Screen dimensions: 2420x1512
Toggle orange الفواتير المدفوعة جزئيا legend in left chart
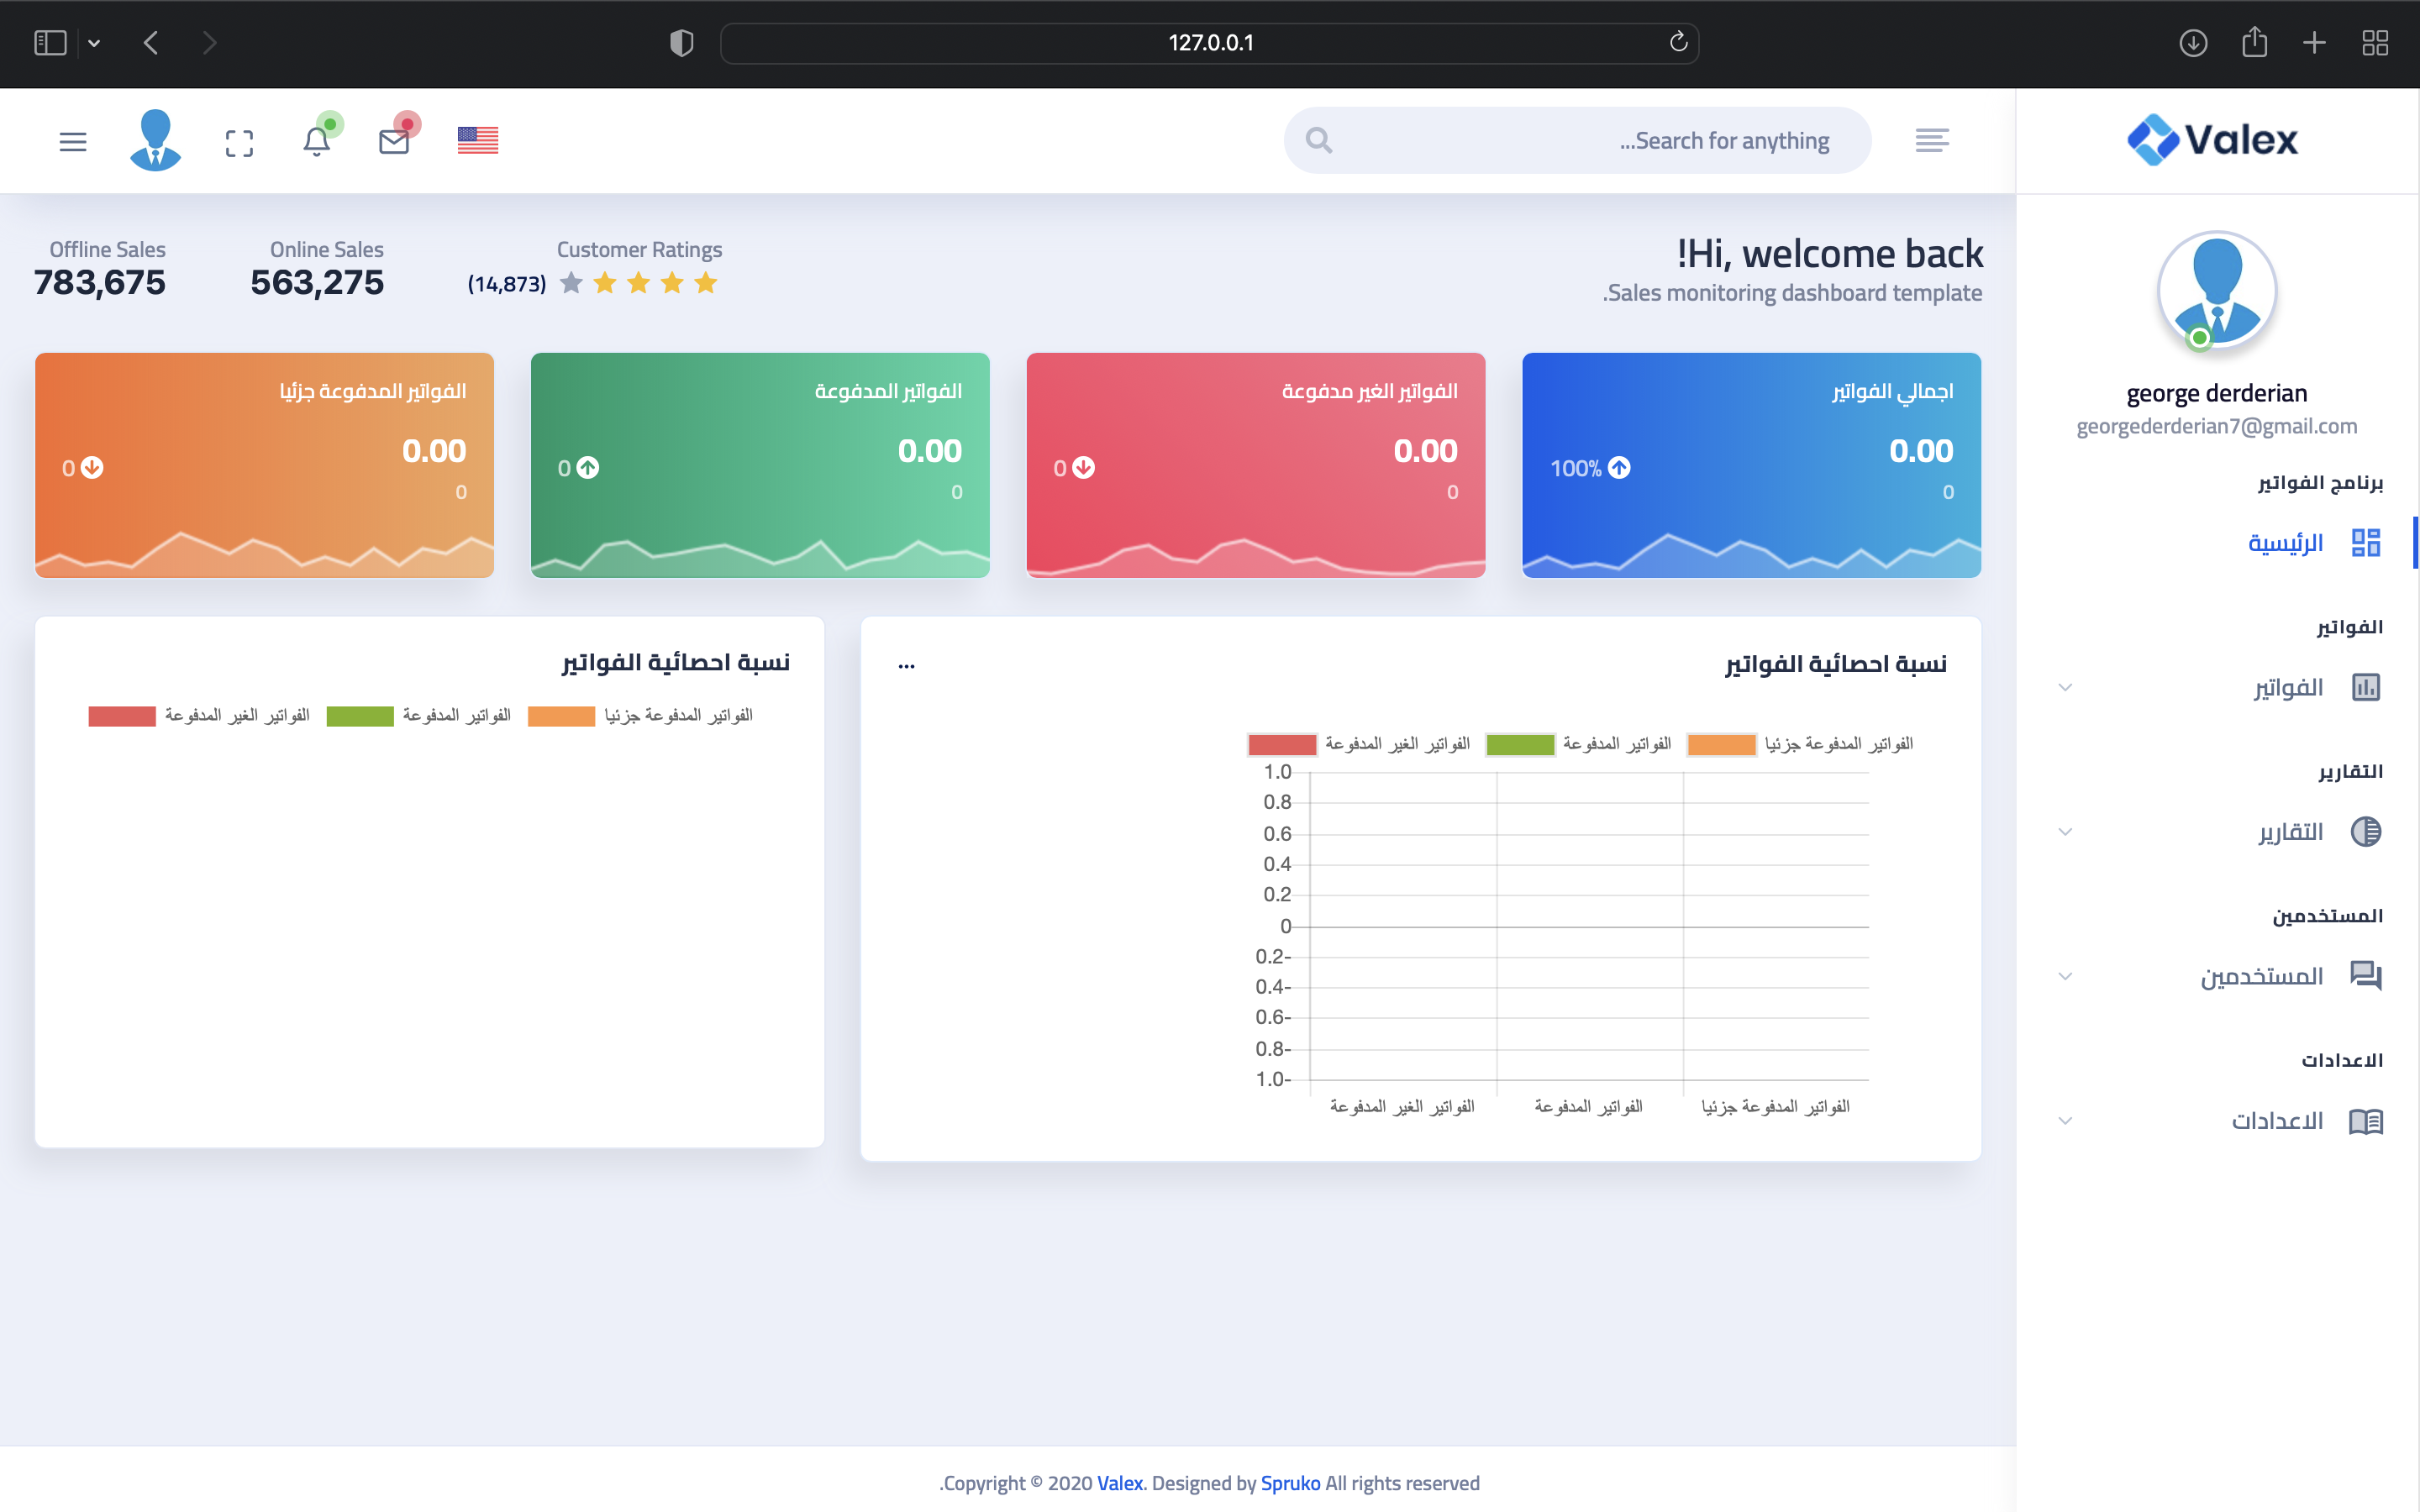pos(561,716)
